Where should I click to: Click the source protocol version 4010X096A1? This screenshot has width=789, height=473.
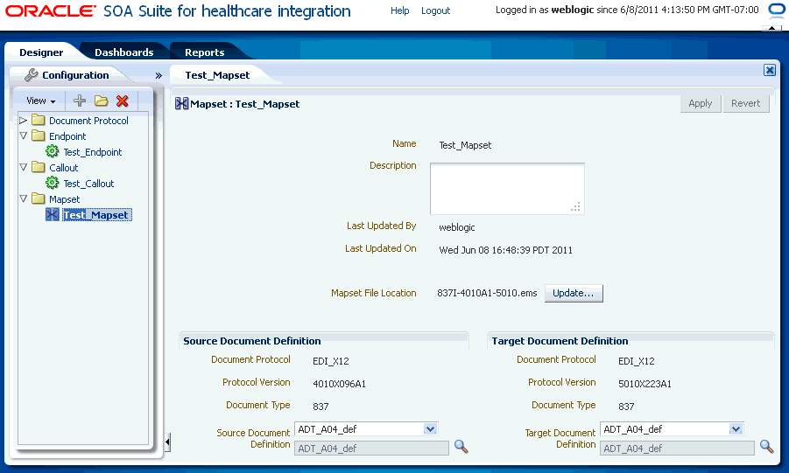tap(339, 384)
